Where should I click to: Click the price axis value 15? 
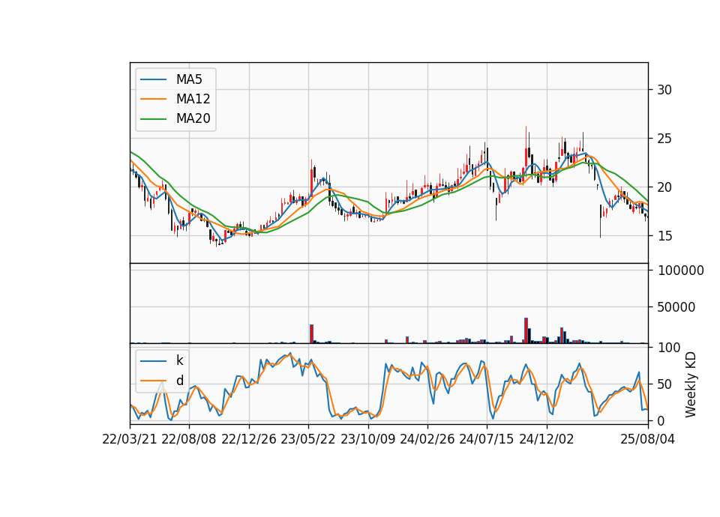click(x=664, y=236)
